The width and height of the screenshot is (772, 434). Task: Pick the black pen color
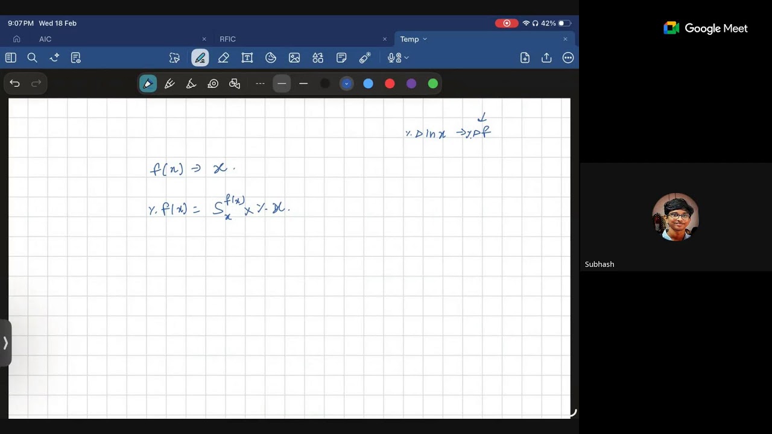point(325,84)
